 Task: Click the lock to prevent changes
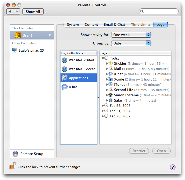coord(13,166)
